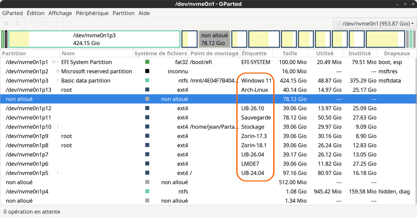The image size is (417, 218).
Task: Click the 'Windows 11' label cell
Action: [256, 81]
